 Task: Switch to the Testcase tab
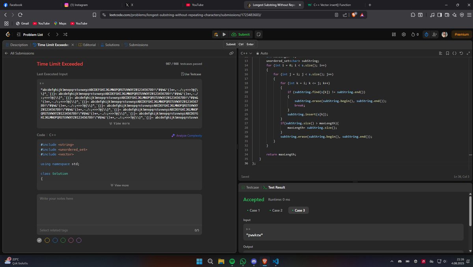pos(250,187)
